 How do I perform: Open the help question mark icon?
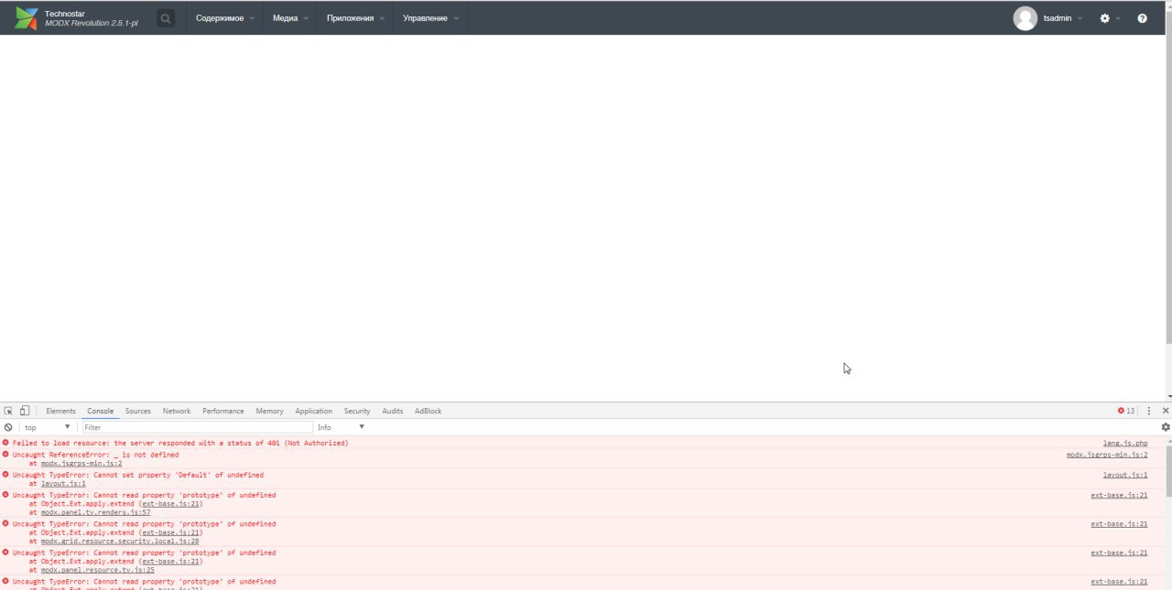1142,18
